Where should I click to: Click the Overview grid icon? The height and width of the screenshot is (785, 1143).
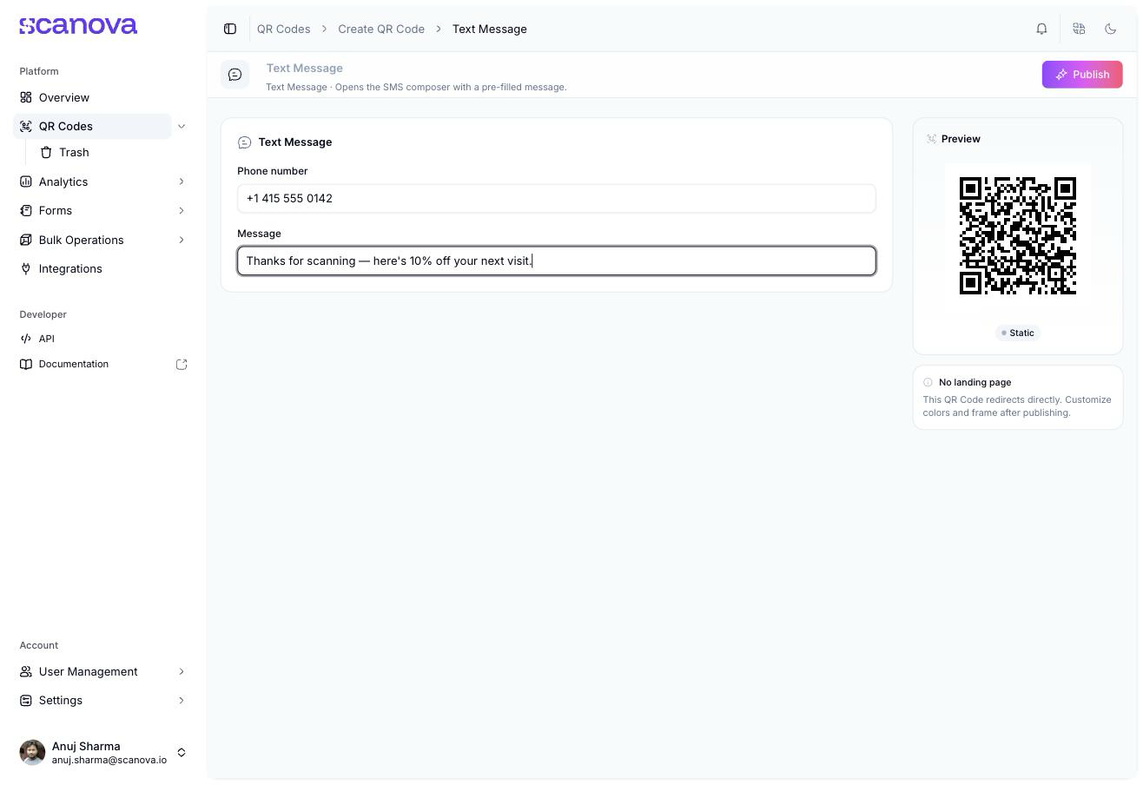(x=26, y=97)
